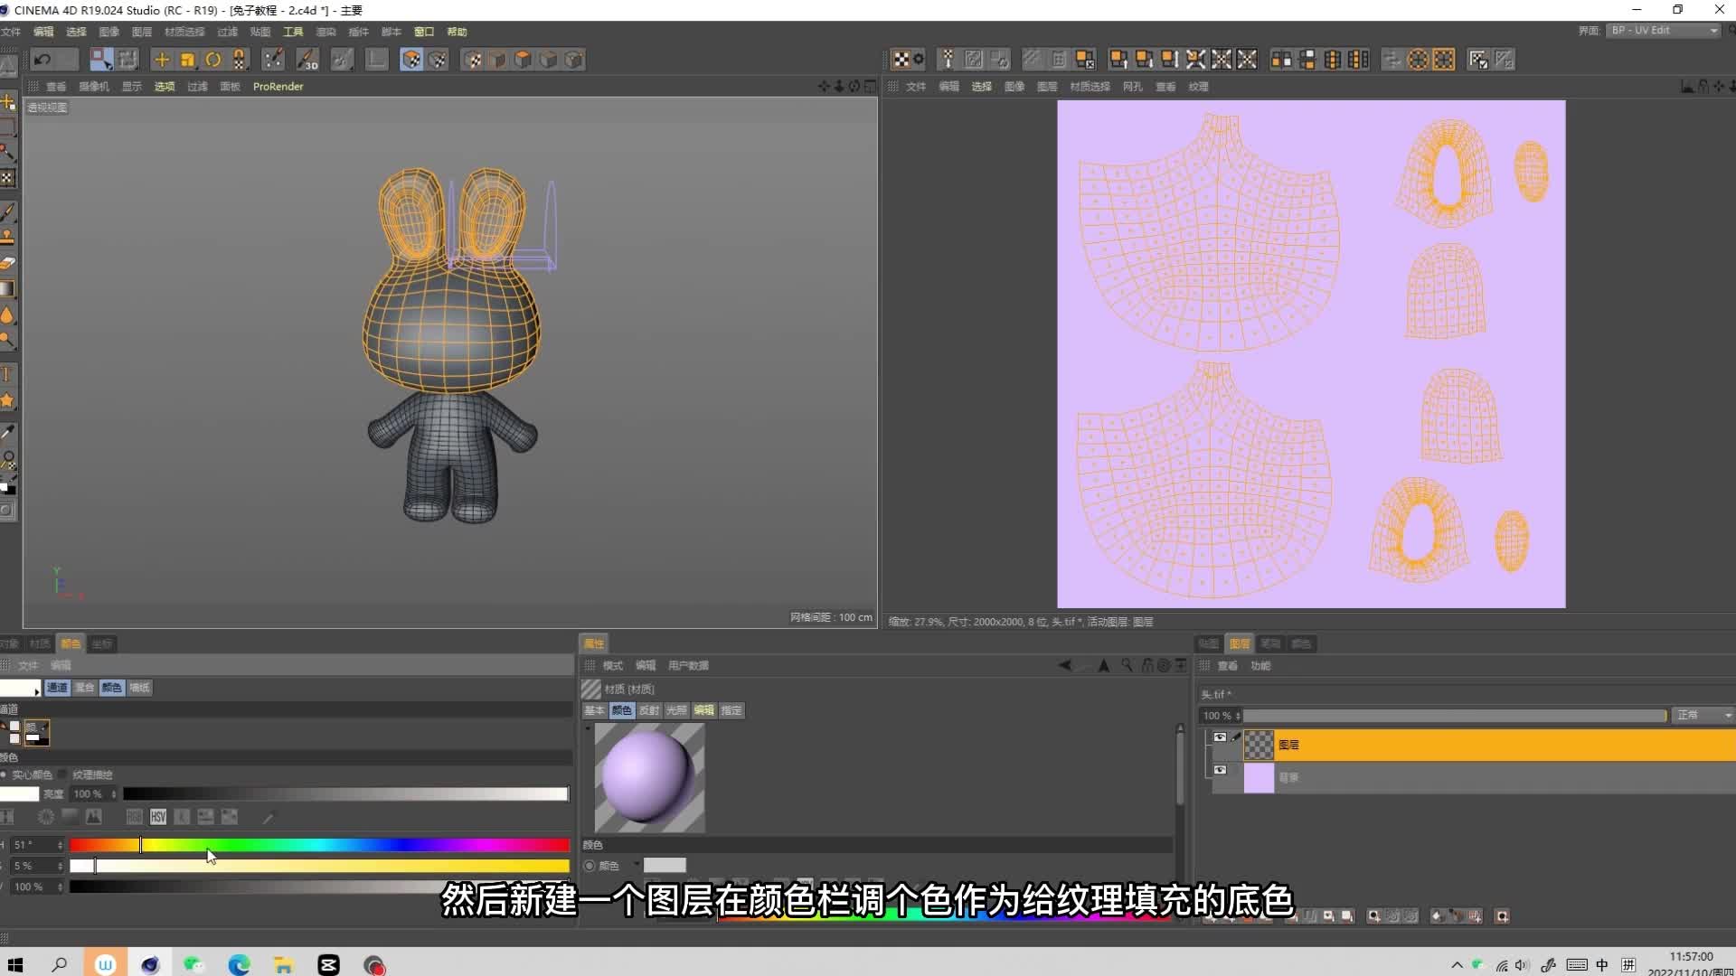Adjust the H value stepper arrows
The height and width of the screenshot is (976, 1736).
click(x=61, y=845)
